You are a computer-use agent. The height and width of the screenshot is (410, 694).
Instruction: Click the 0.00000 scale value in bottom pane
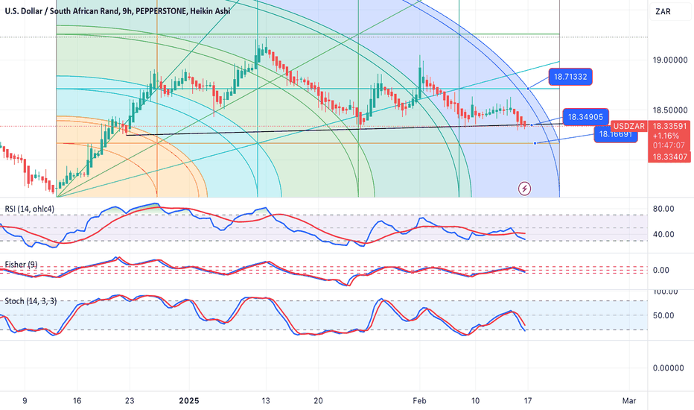669,368
